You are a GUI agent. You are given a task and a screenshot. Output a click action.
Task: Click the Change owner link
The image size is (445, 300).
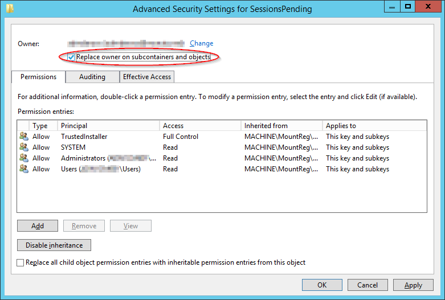click(202, 43)
